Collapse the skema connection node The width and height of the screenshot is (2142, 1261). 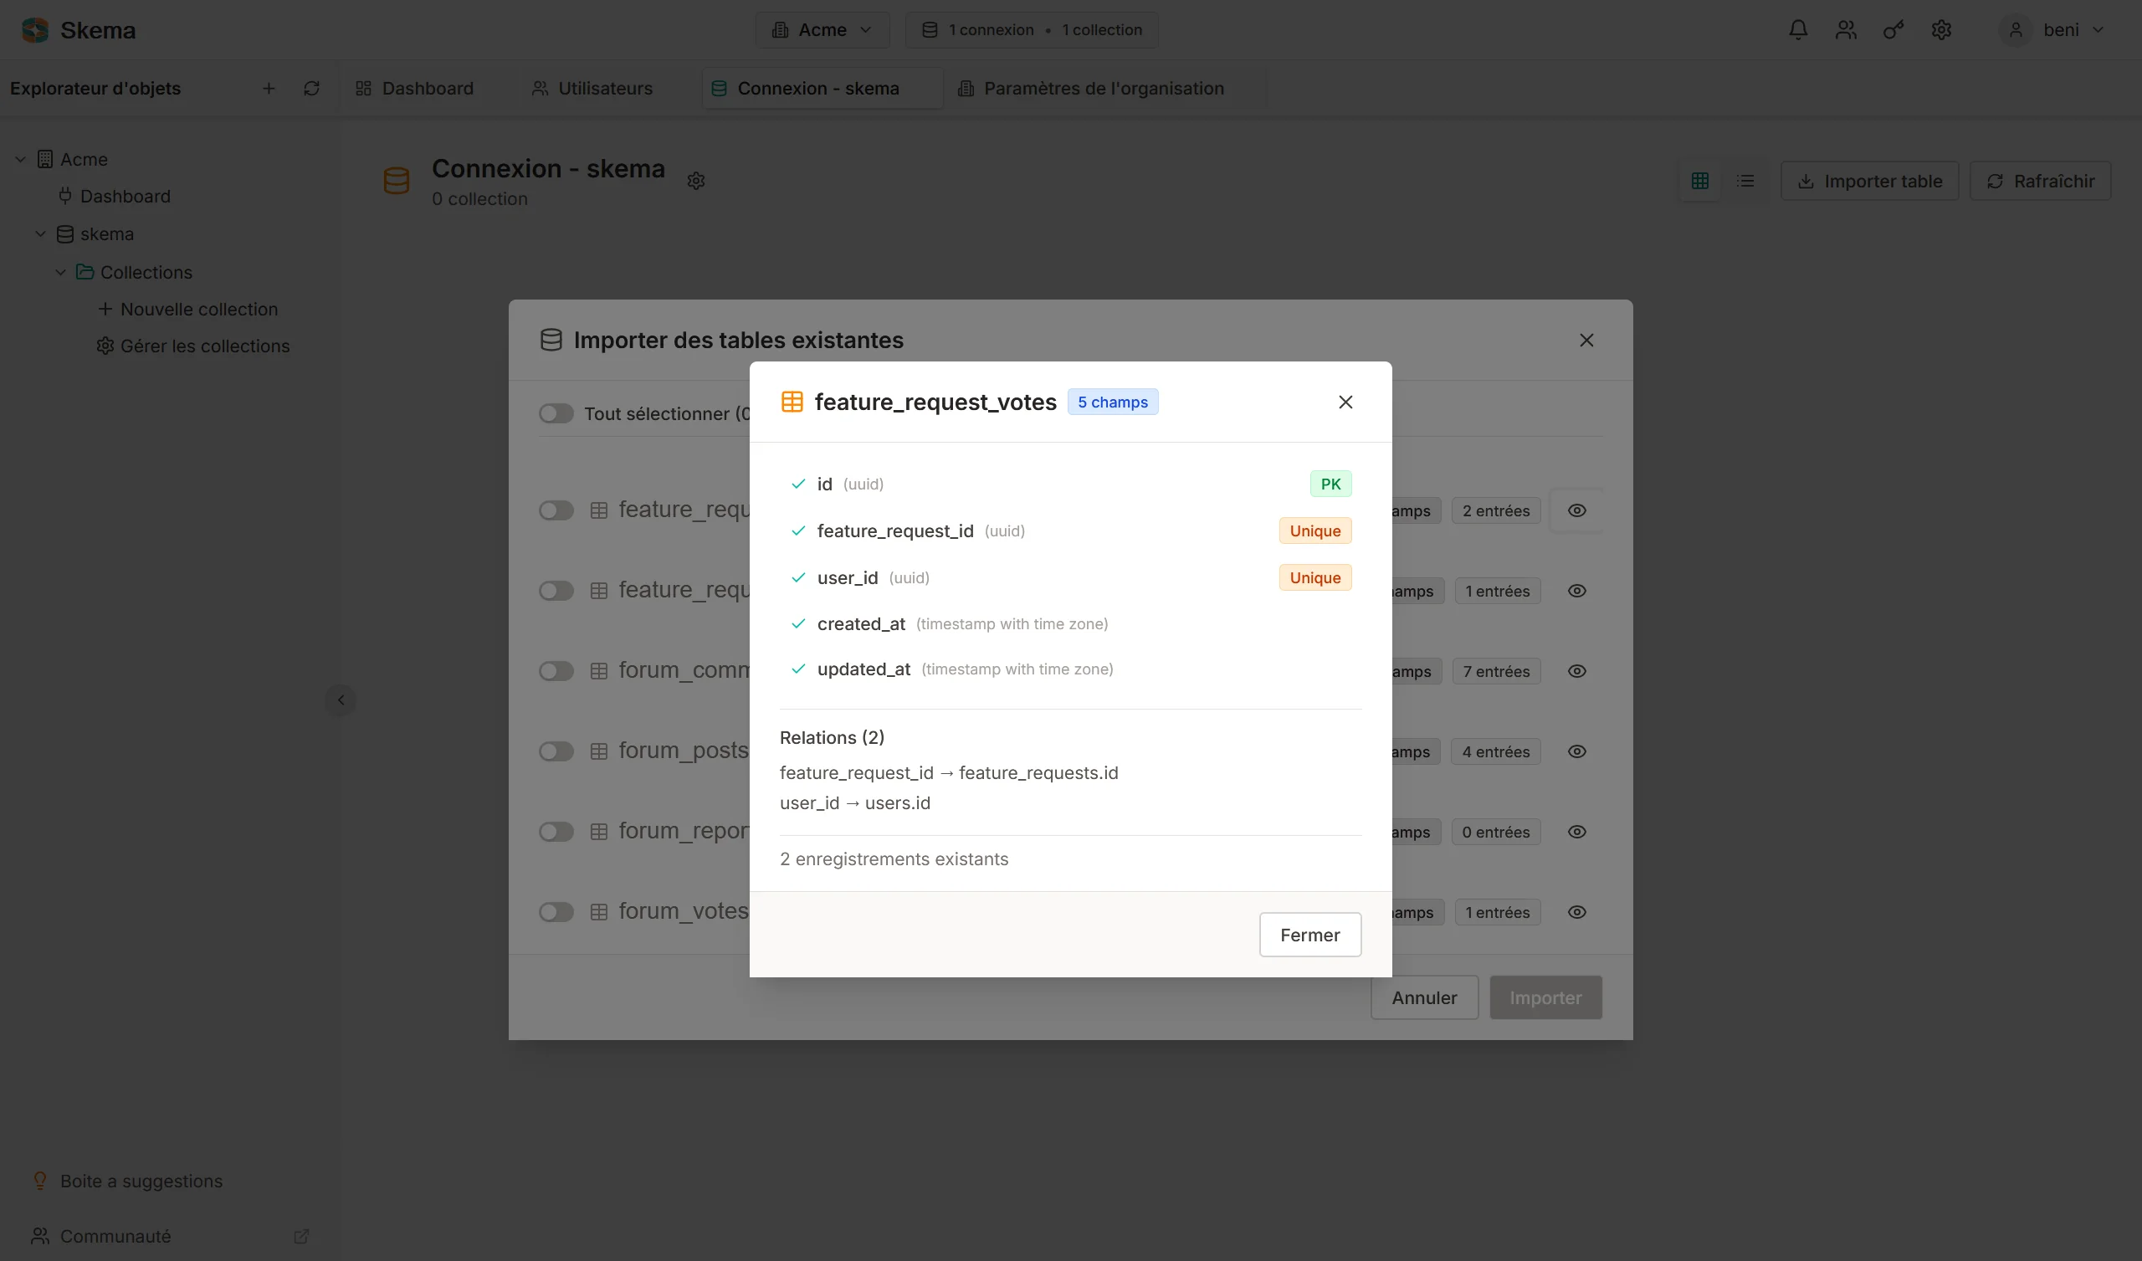point(40,233)
